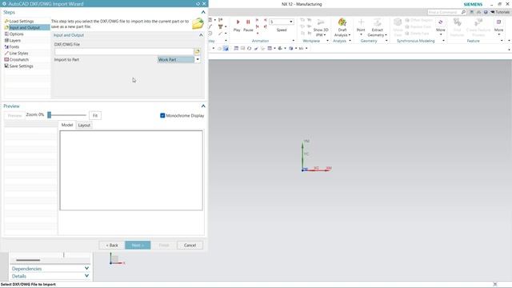Open the Draft Analysis tool icon

[342, 22]
